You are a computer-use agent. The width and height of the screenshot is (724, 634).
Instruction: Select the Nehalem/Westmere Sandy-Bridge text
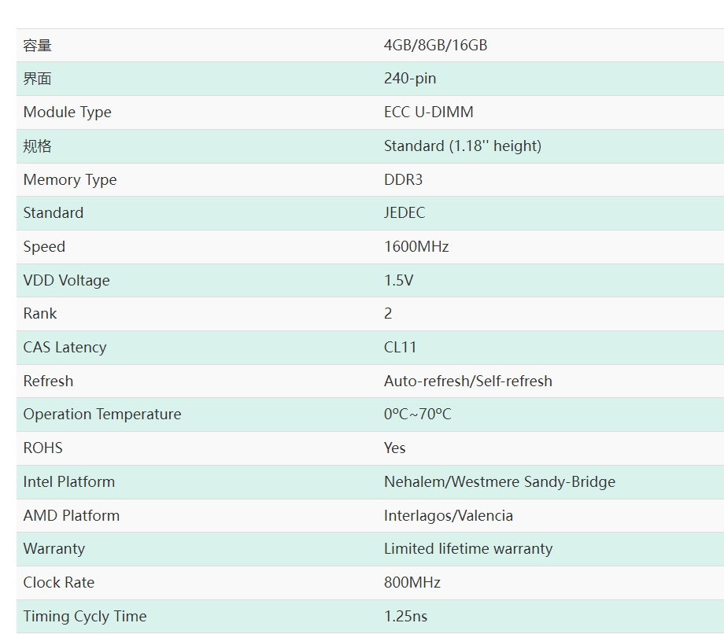(x=500, y=481)
